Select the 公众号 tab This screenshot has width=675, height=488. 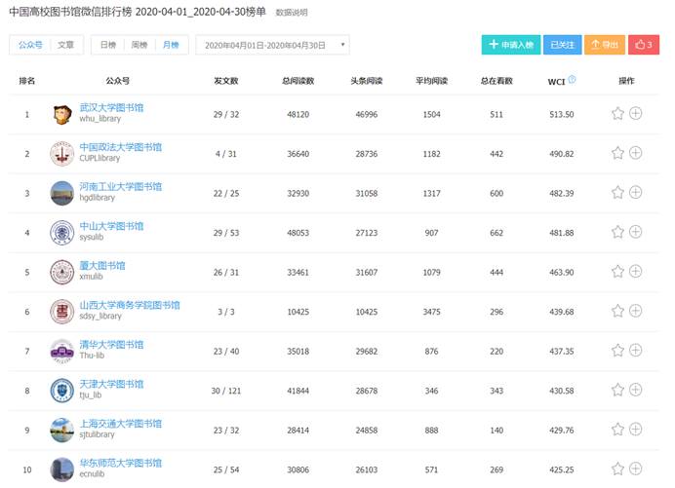[30, 45]
